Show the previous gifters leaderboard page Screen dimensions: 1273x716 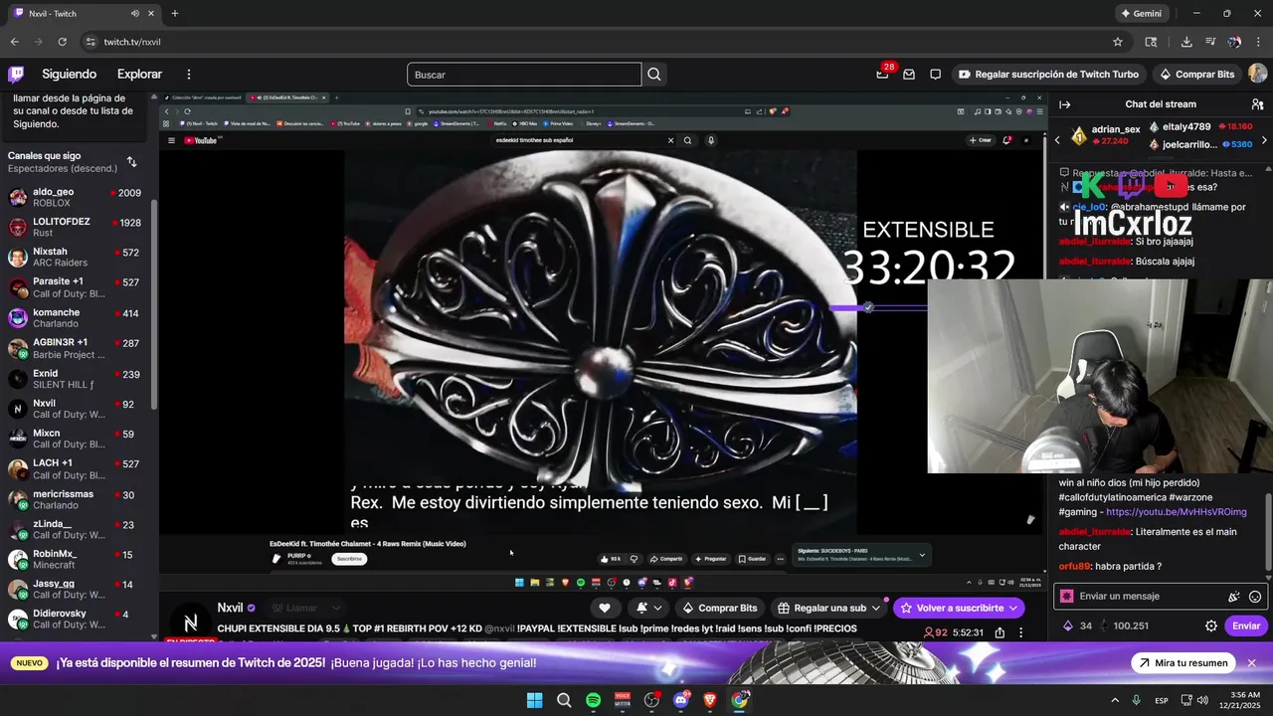point(1057,140)
